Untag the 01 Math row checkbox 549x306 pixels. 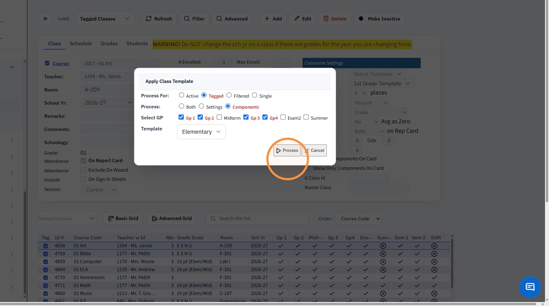click(x=45, y=285)
